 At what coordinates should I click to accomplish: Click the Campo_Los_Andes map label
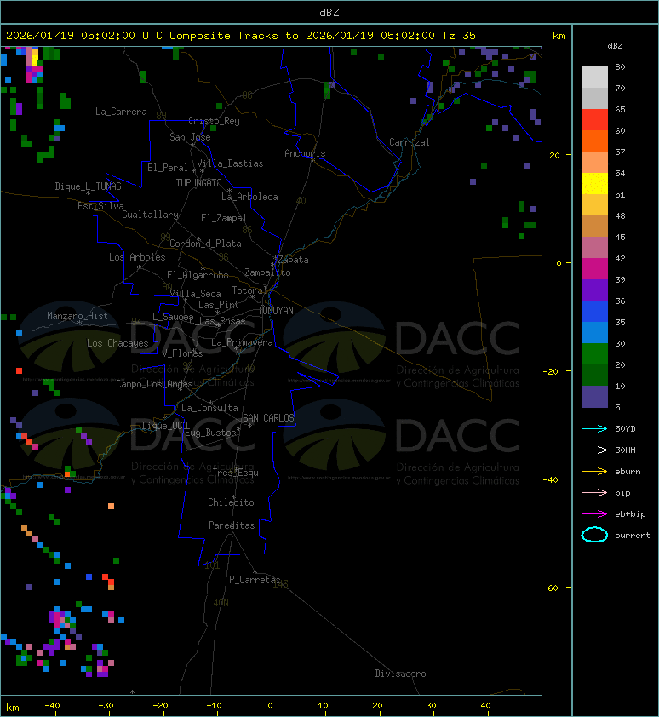click(x=154, y=384)
